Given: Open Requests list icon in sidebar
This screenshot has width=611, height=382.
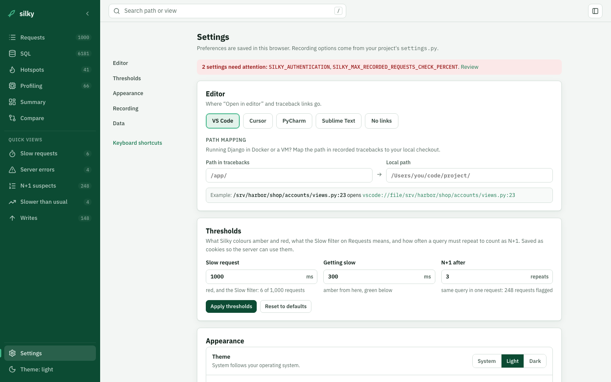Looking at the screenshot, I should pyautogui.click(x=12, y=37).
